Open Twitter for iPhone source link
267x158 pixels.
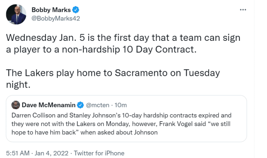click(99, 153)
